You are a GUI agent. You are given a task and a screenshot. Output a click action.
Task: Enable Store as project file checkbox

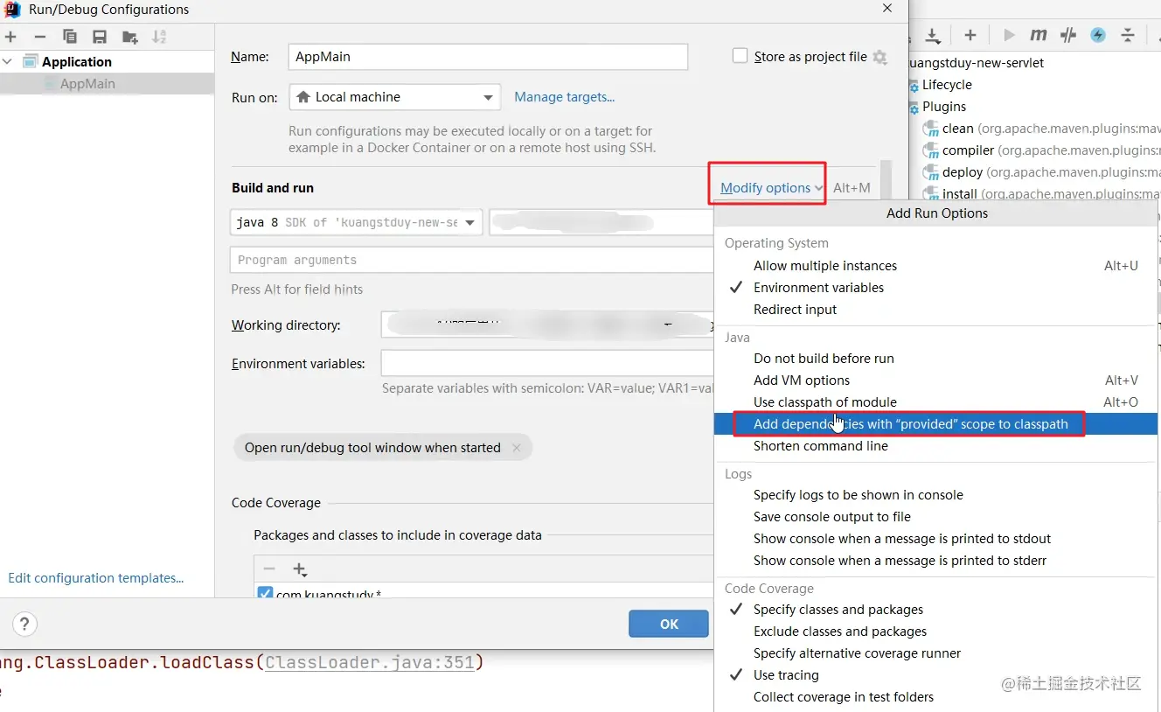pos(740,56)
